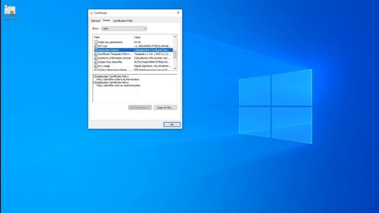The image size is (379, 213).
Task: Click the icon of the Application Policies row
Action: coord(96,50)
